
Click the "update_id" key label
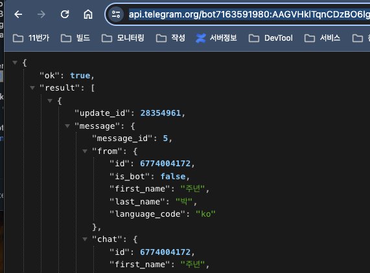[102, 113]
